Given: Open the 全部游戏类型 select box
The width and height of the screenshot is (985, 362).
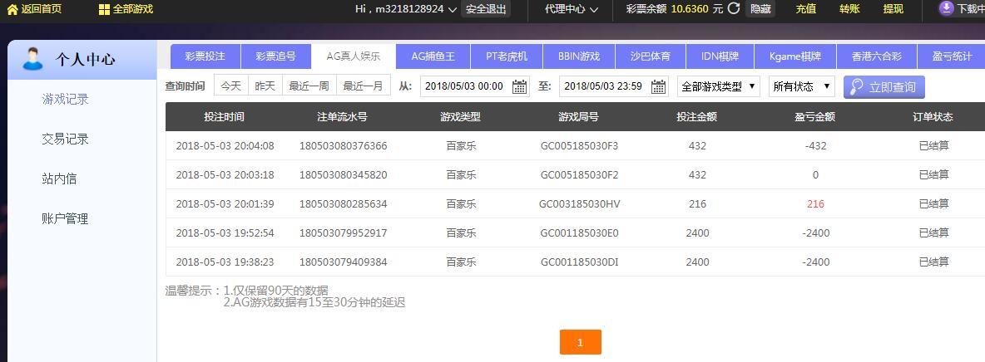Looking at the screenshot, I should pos(720,86).
